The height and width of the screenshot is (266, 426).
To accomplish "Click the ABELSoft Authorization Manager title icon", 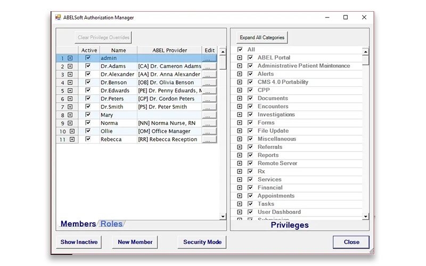I will pos(58,18).
